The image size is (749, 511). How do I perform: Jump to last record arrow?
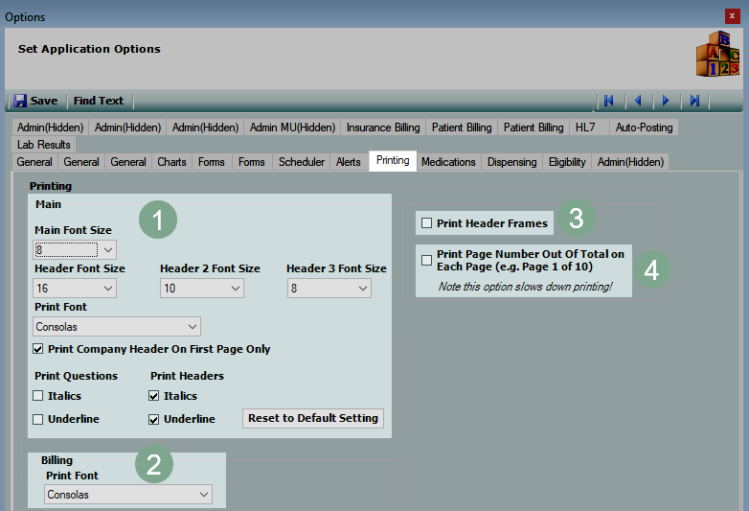(x=695, y=101)
